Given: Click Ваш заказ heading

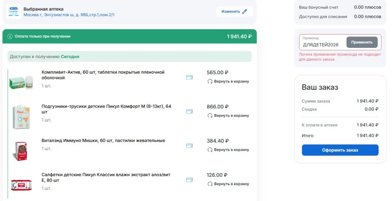Looking at the screenshot, I should click(x=320, y=88).
